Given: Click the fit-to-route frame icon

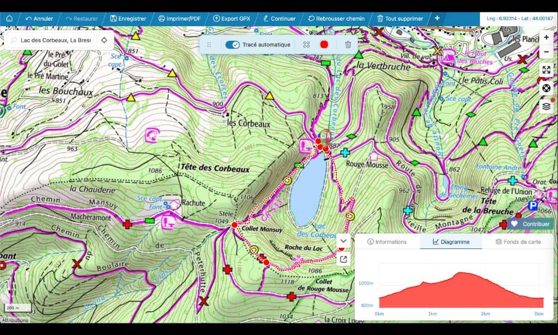Looking at the screenshot, I should click(306, 45).
